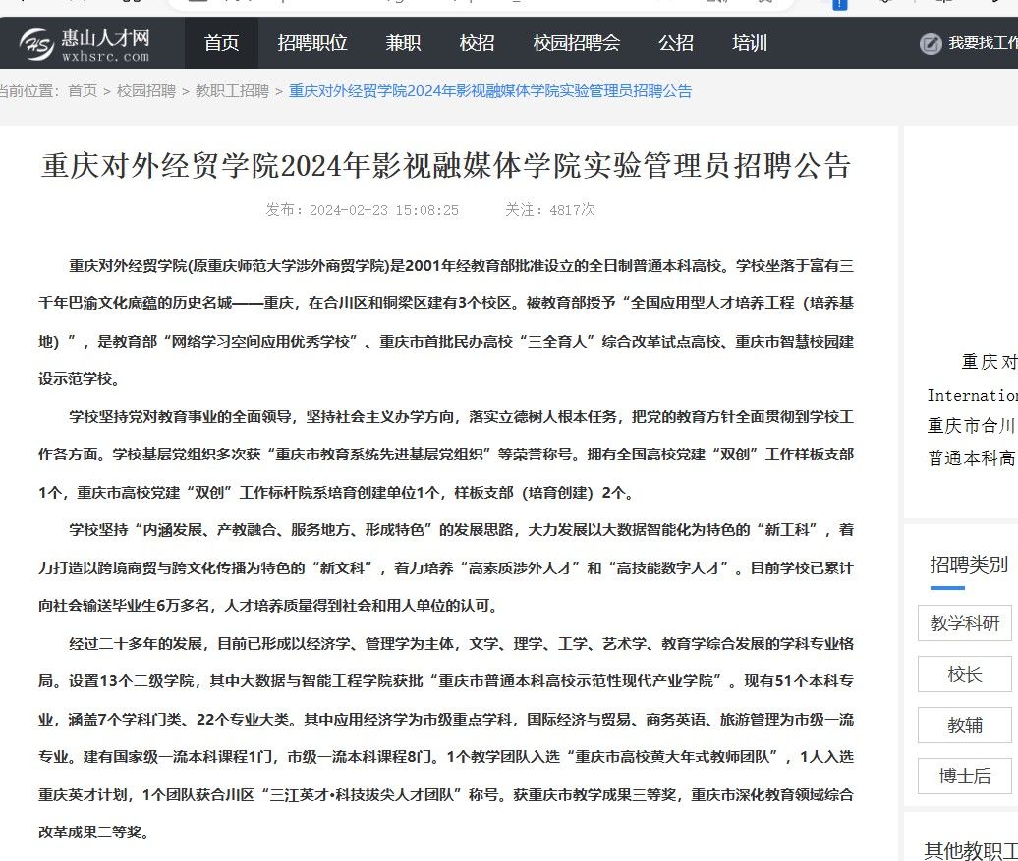Select the 教学科研 recruitment category
The height and width of the screenshot is (861, 1018).
(965, 623)
